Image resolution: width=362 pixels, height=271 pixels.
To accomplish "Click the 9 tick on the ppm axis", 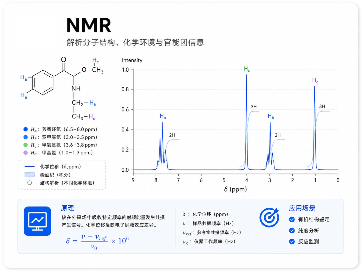I will [133, 180].
